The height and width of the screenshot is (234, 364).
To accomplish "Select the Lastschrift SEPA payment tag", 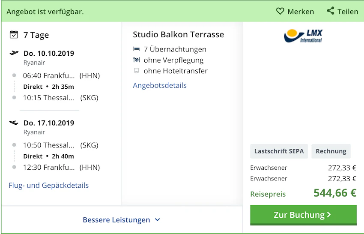I will 279,151.
